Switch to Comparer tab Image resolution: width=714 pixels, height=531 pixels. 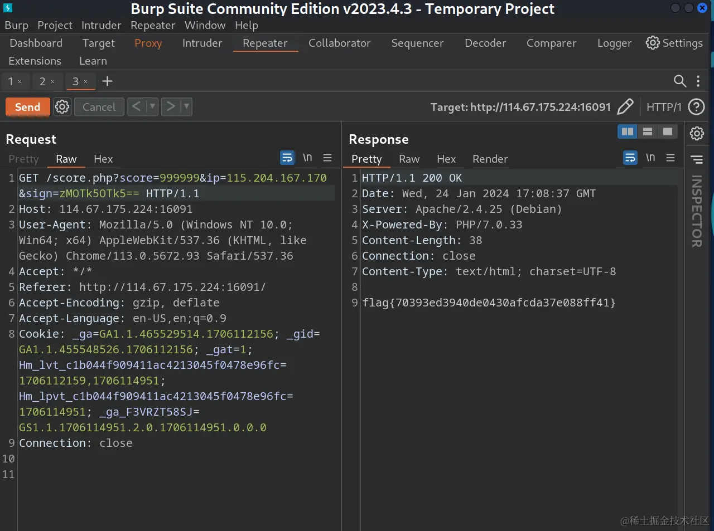click(x=551, y=43)
